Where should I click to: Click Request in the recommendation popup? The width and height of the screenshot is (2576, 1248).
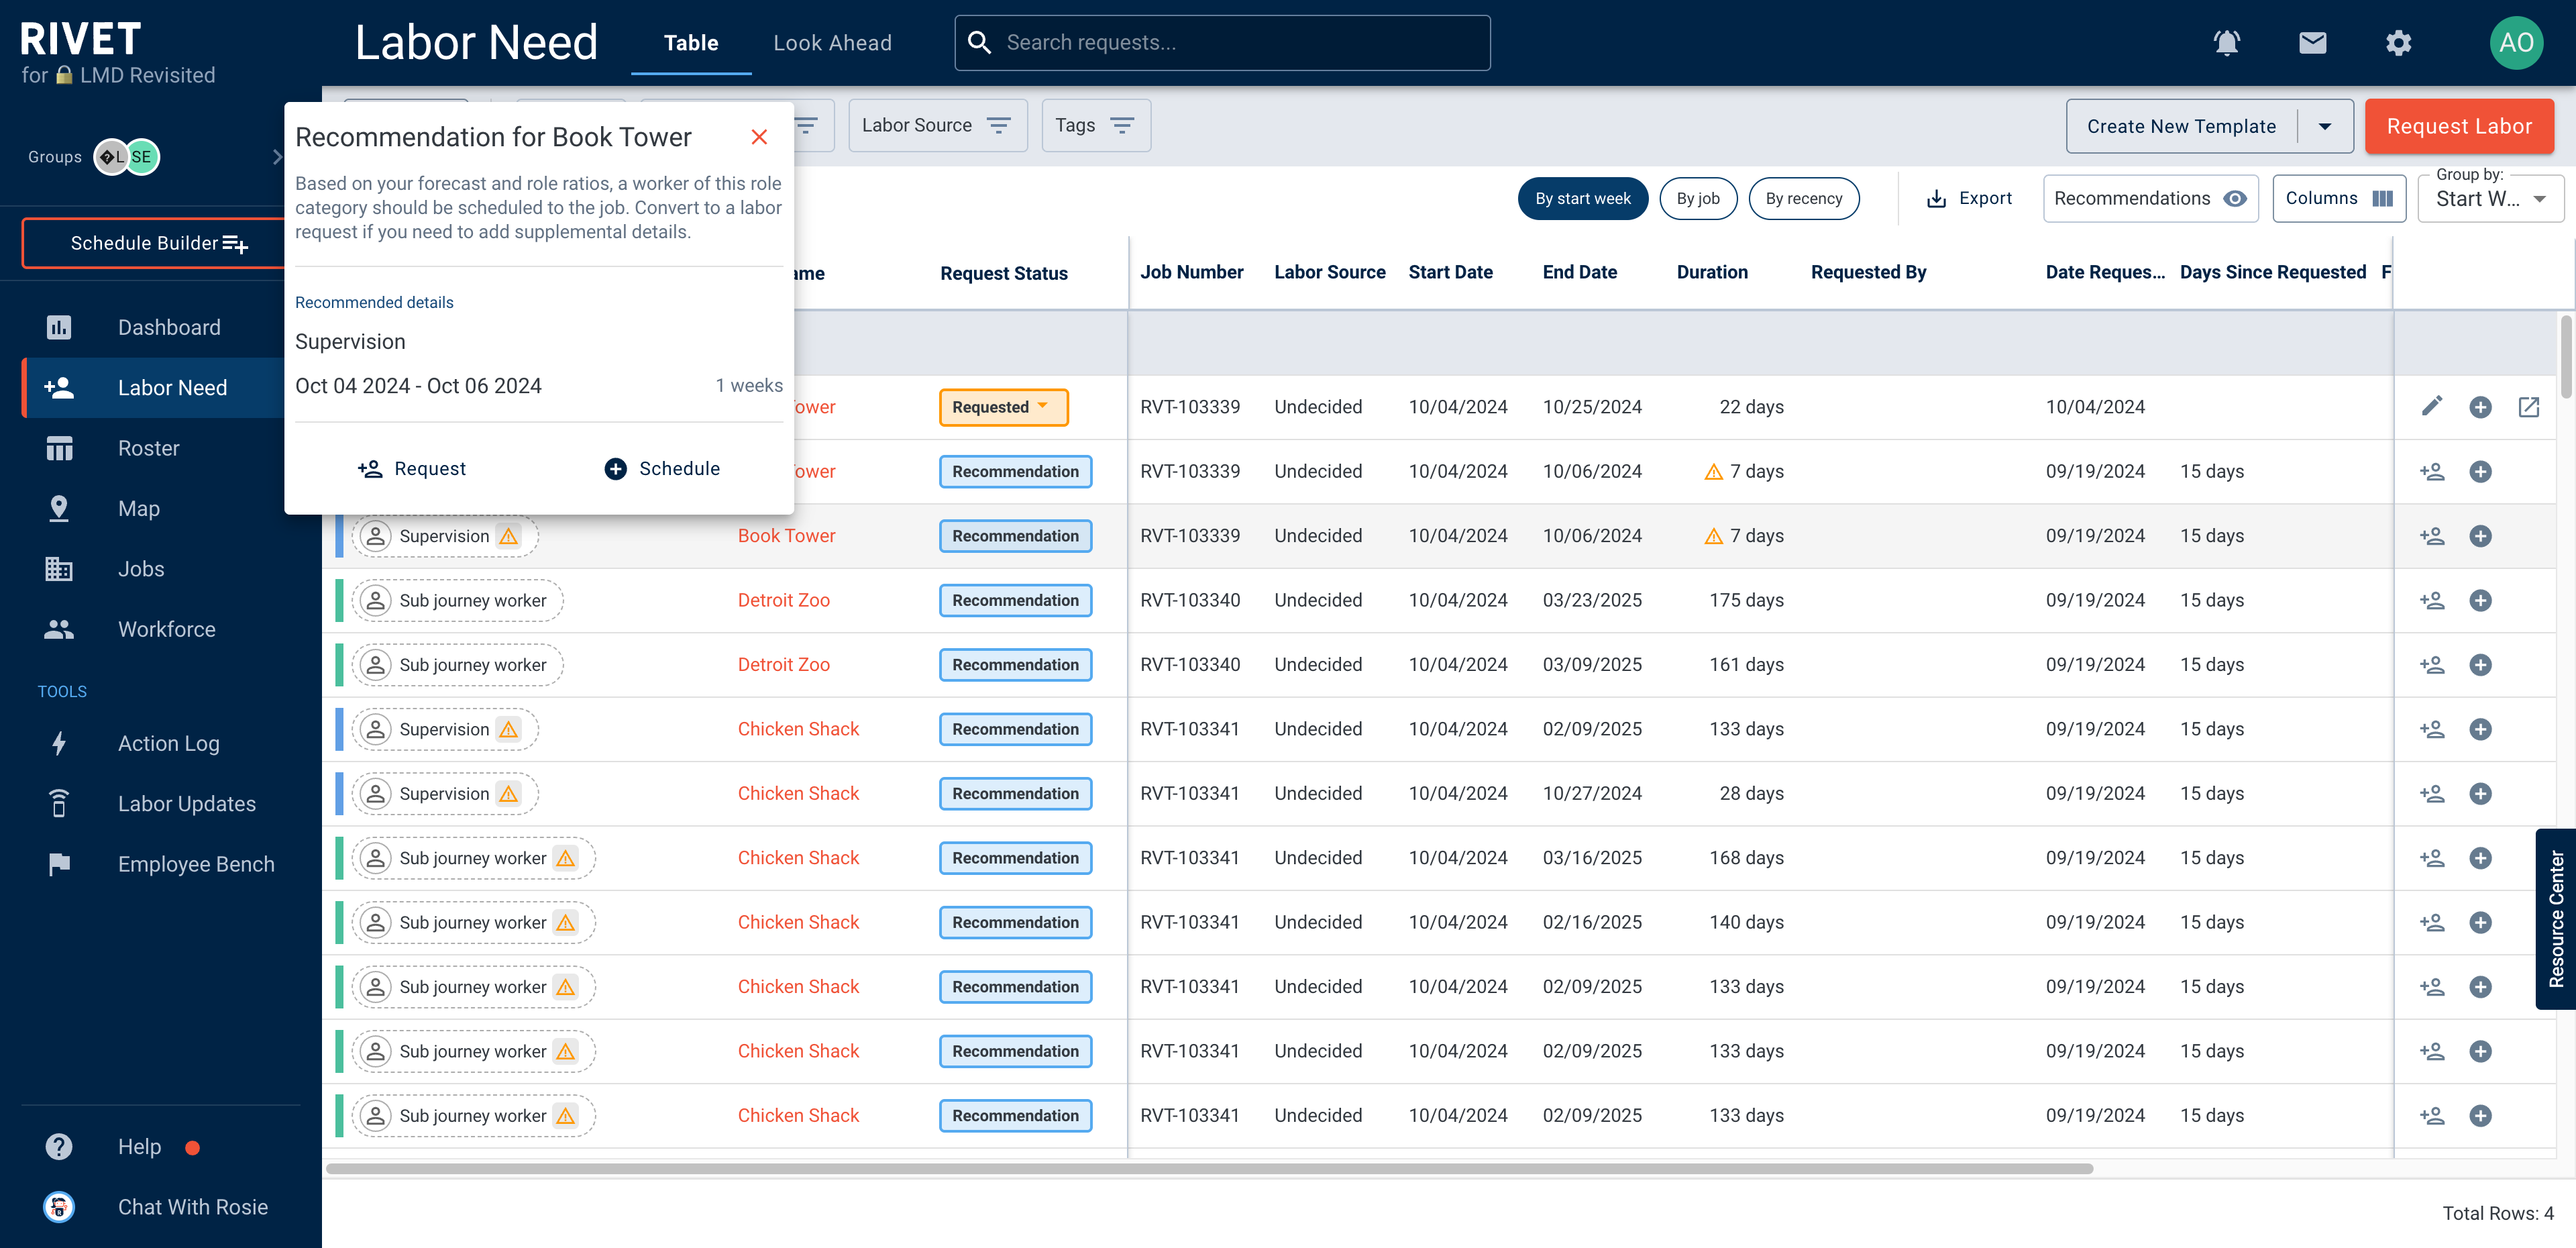[412, 468]
